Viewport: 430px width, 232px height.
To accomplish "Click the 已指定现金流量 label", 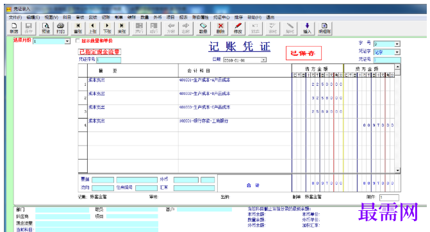I will 99,52.
